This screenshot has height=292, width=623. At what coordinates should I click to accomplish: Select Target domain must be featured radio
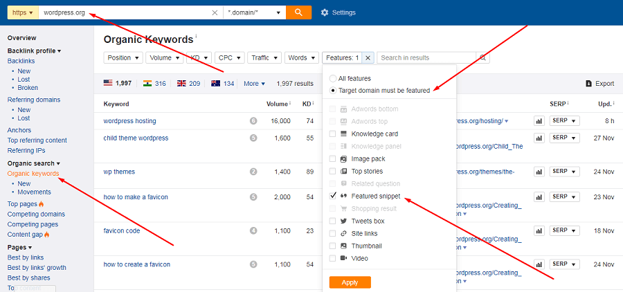333,91
